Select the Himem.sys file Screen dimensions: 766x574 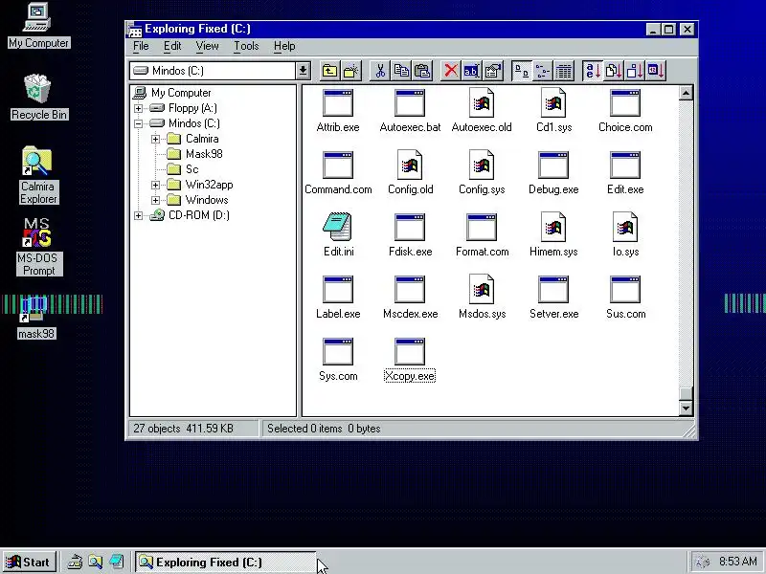pos(553,234)
